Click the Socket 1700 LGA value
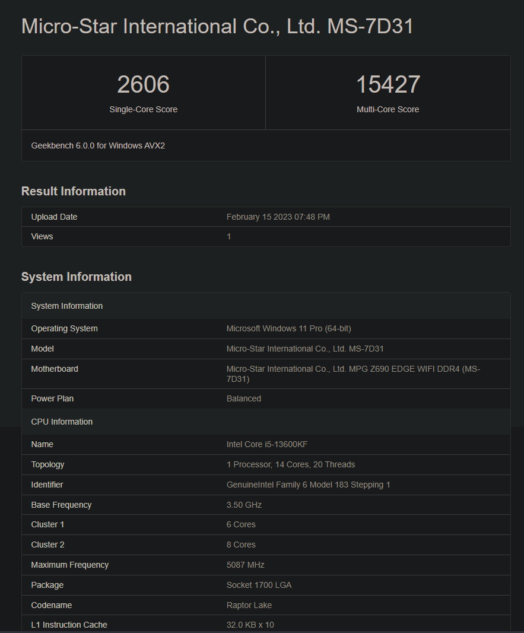Screen dimensions: 524x633 [x=259, y=585]
